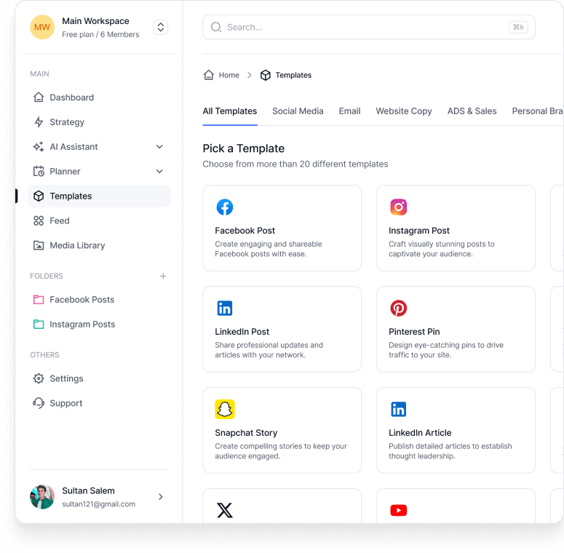Click the YouTube logo icon
Viewport: 564px width, 553px height.
click(399, 511)
